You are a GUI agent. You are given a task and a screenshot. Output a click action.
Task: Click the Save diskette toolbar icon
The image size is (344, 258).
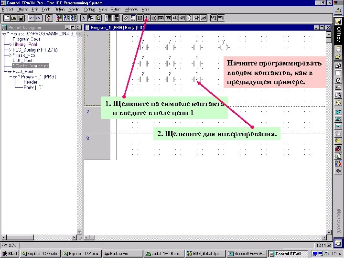21,18
